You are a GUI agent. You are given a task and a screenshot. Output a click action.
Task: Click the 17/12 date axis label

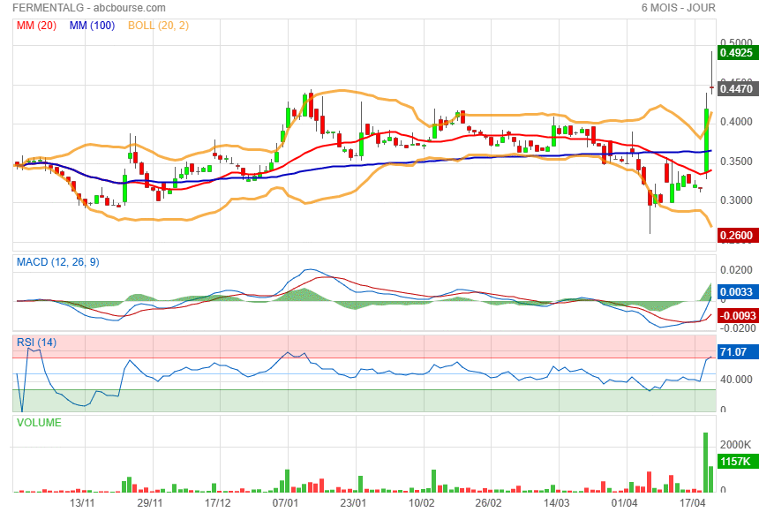point(218,503)
